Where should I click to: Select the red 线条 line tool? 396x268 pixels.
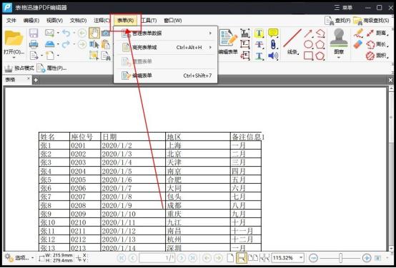(292, 41)
